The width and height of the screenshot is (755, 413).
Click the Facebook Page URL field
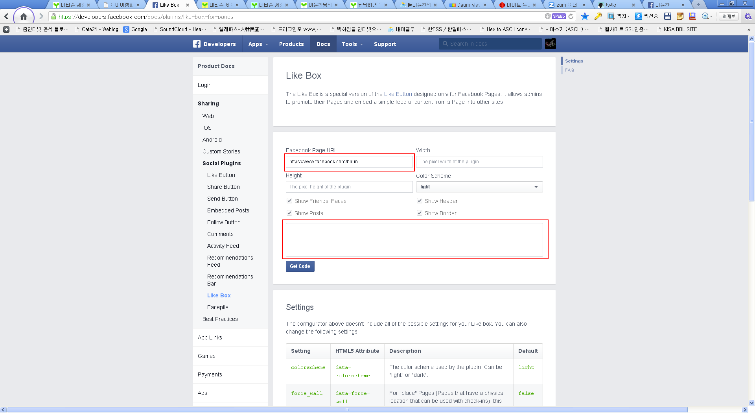[x=349, y=162]
